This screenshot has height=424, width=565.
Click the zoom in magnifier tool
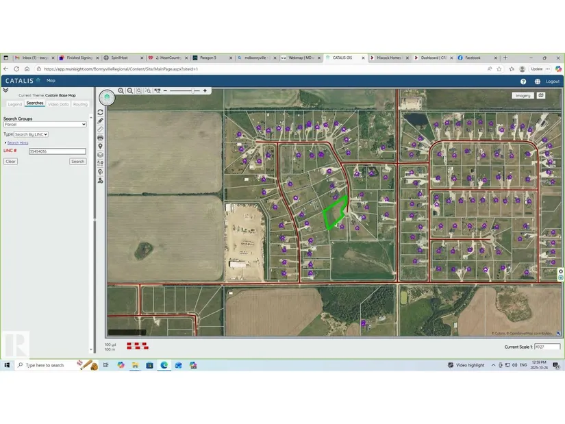121,90
